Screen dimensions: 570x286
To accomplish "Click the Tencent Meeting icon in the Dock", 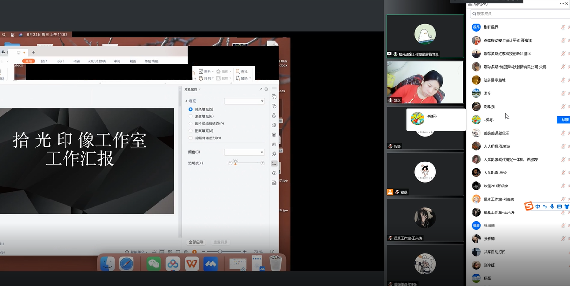I will click(211, 263).
